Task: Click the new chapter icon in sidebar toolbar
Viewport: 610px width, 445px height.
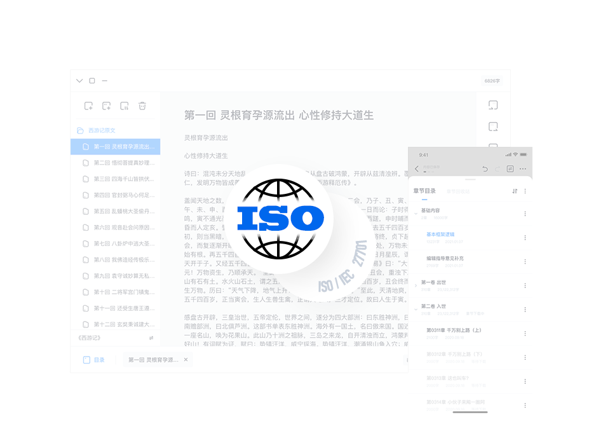Action: (x=88, y=106)
